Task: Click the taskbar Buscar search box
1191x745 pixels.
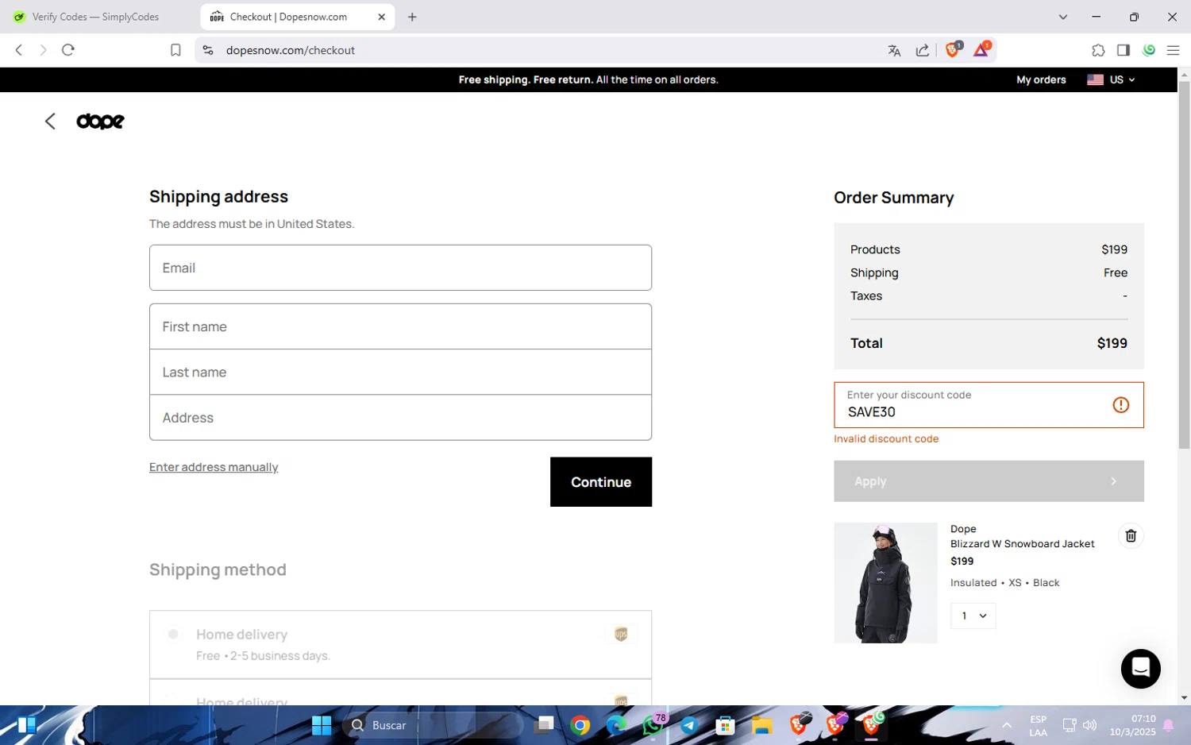Action: (434, 725)
